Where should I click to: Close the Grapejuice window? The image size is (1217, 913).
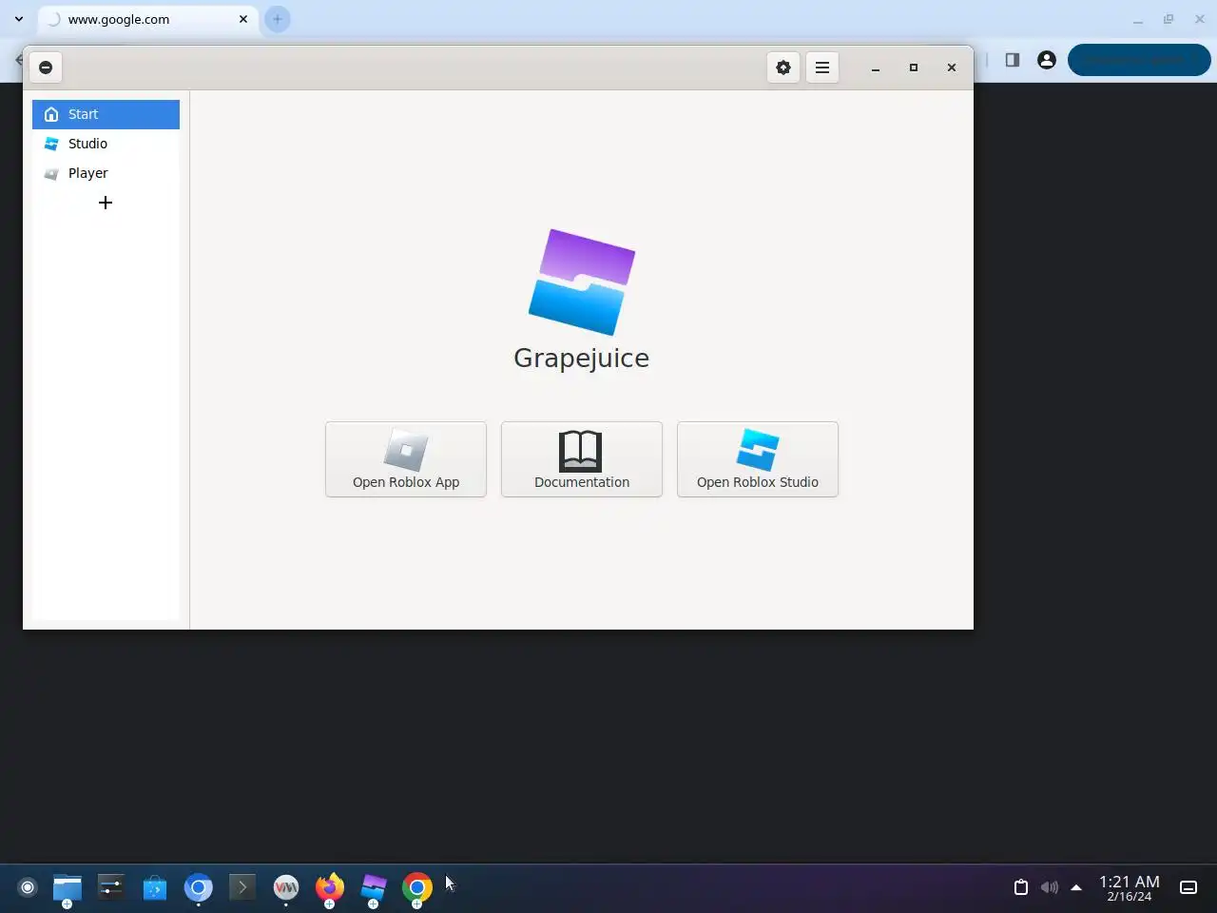(x=952, y=68)
